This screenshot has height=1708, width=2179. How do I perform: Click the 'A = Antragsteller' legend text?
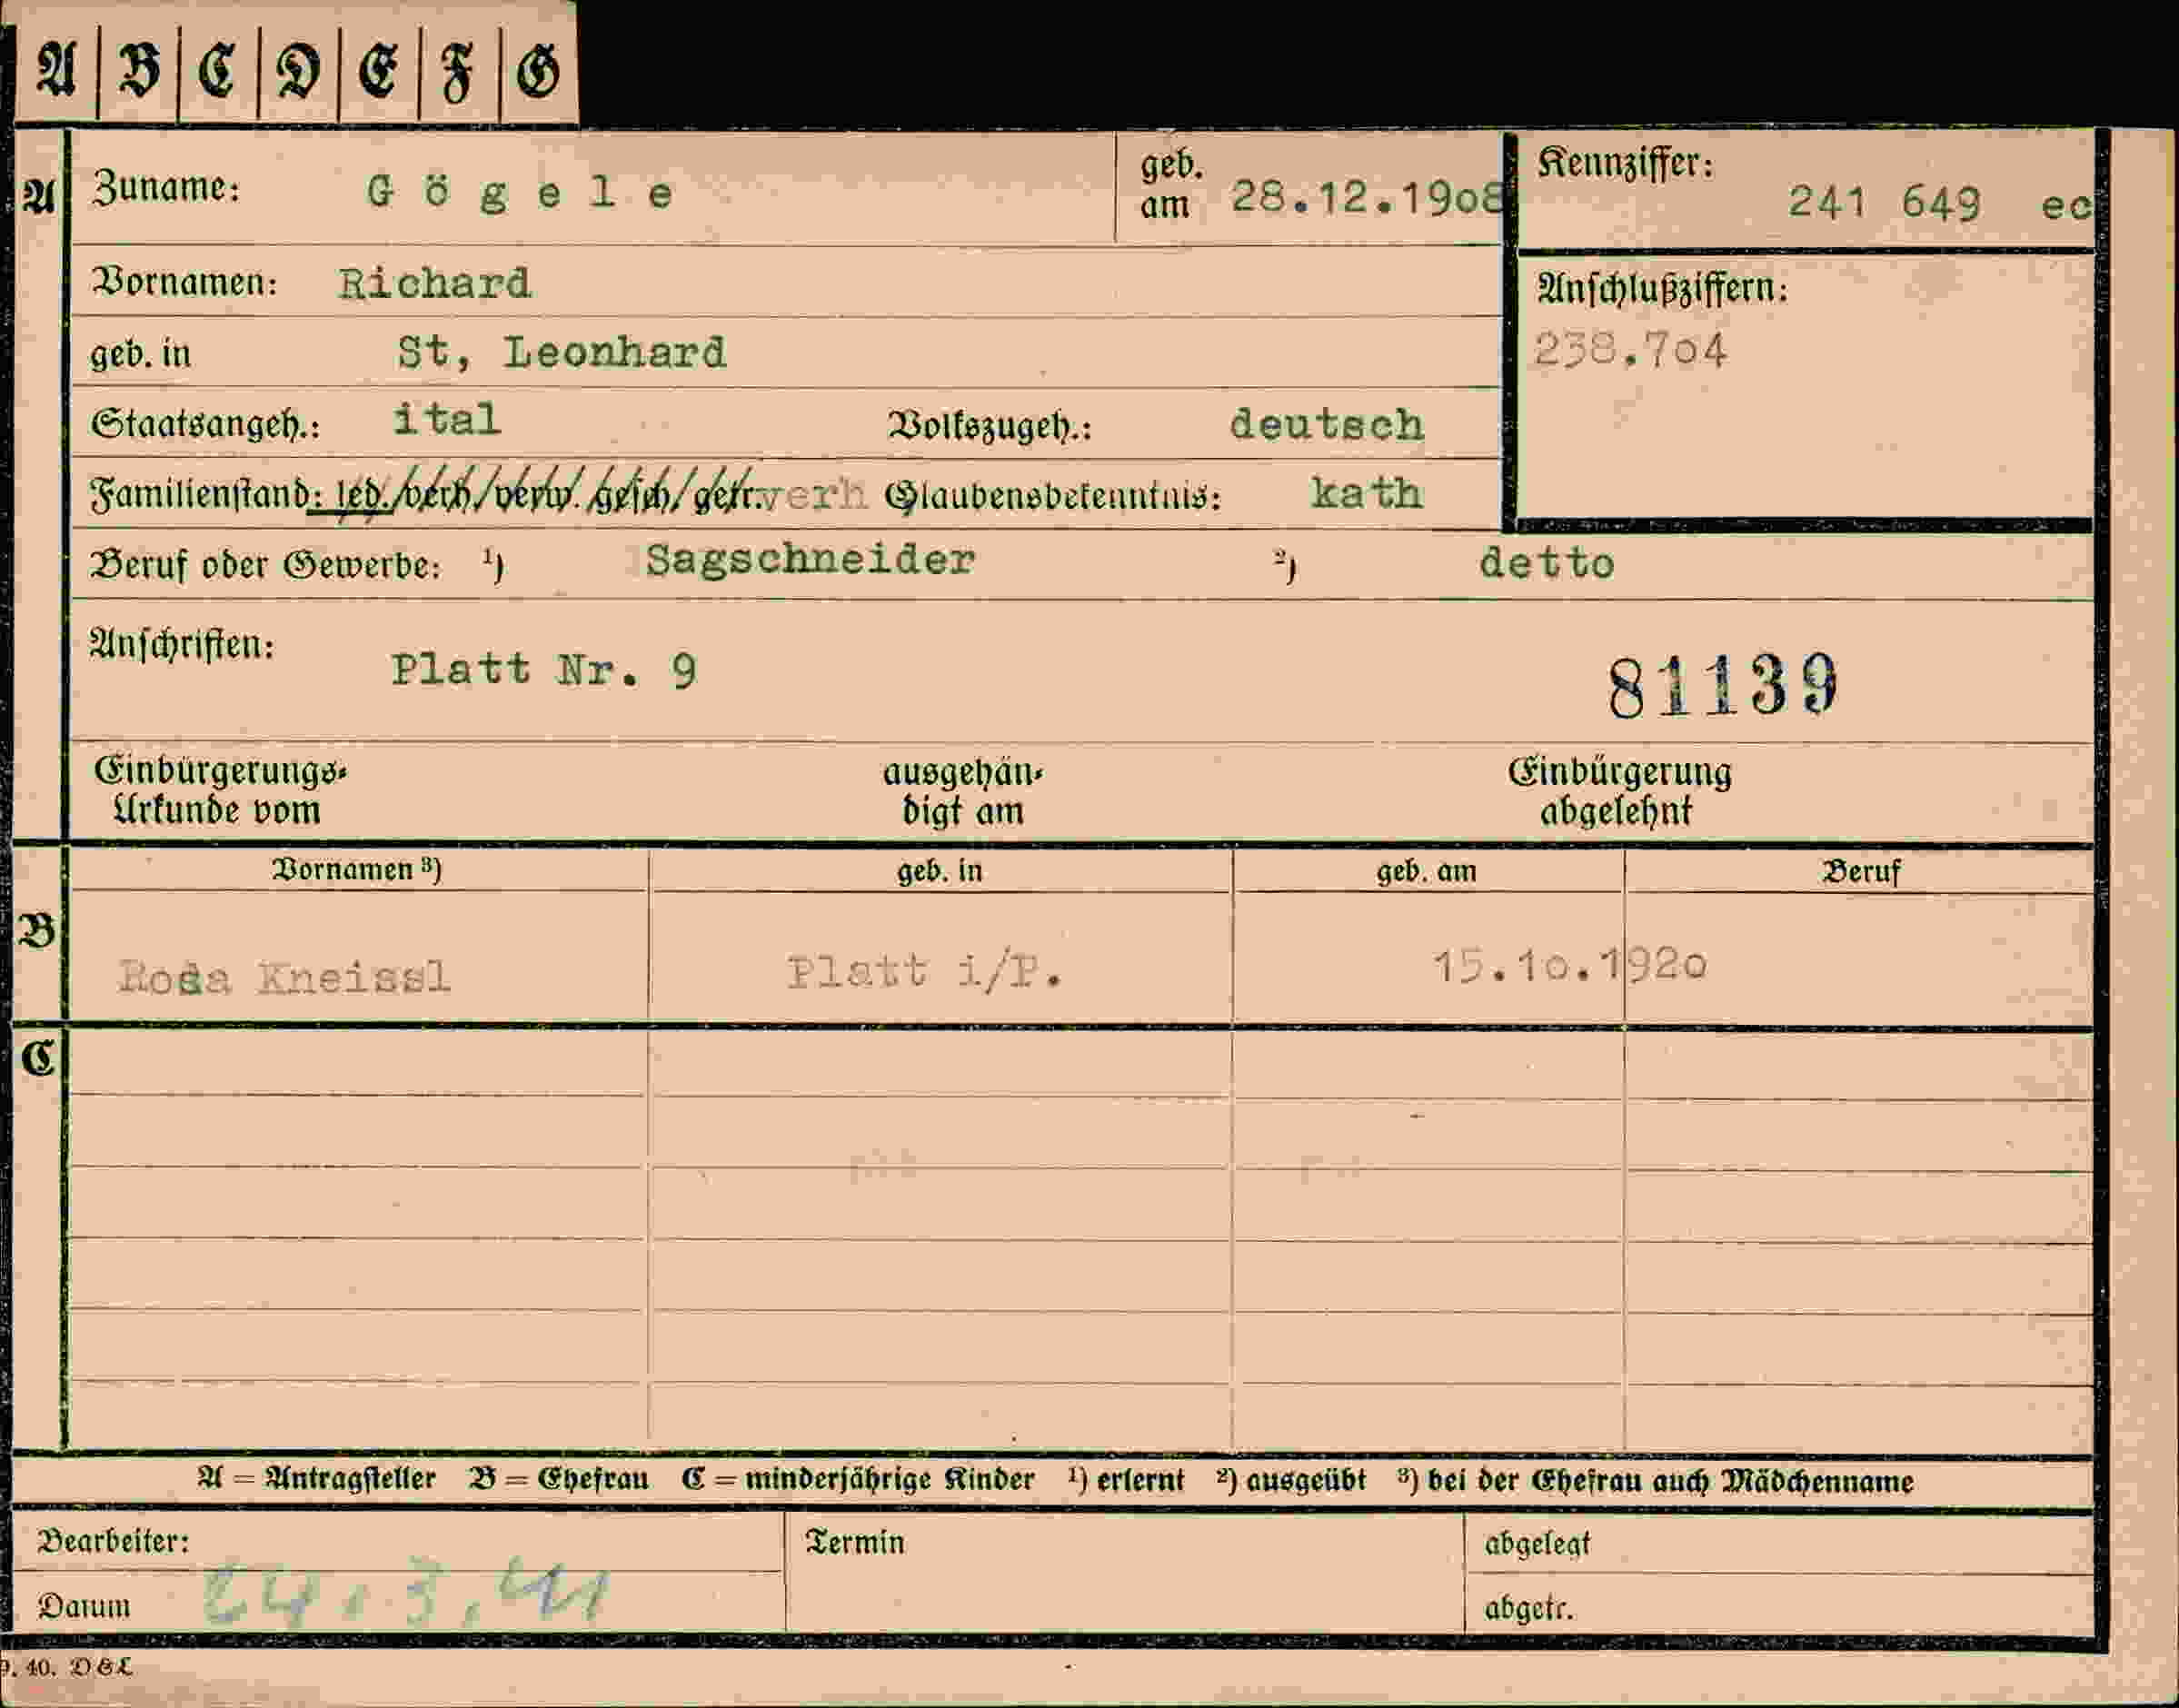point(317,1478)
